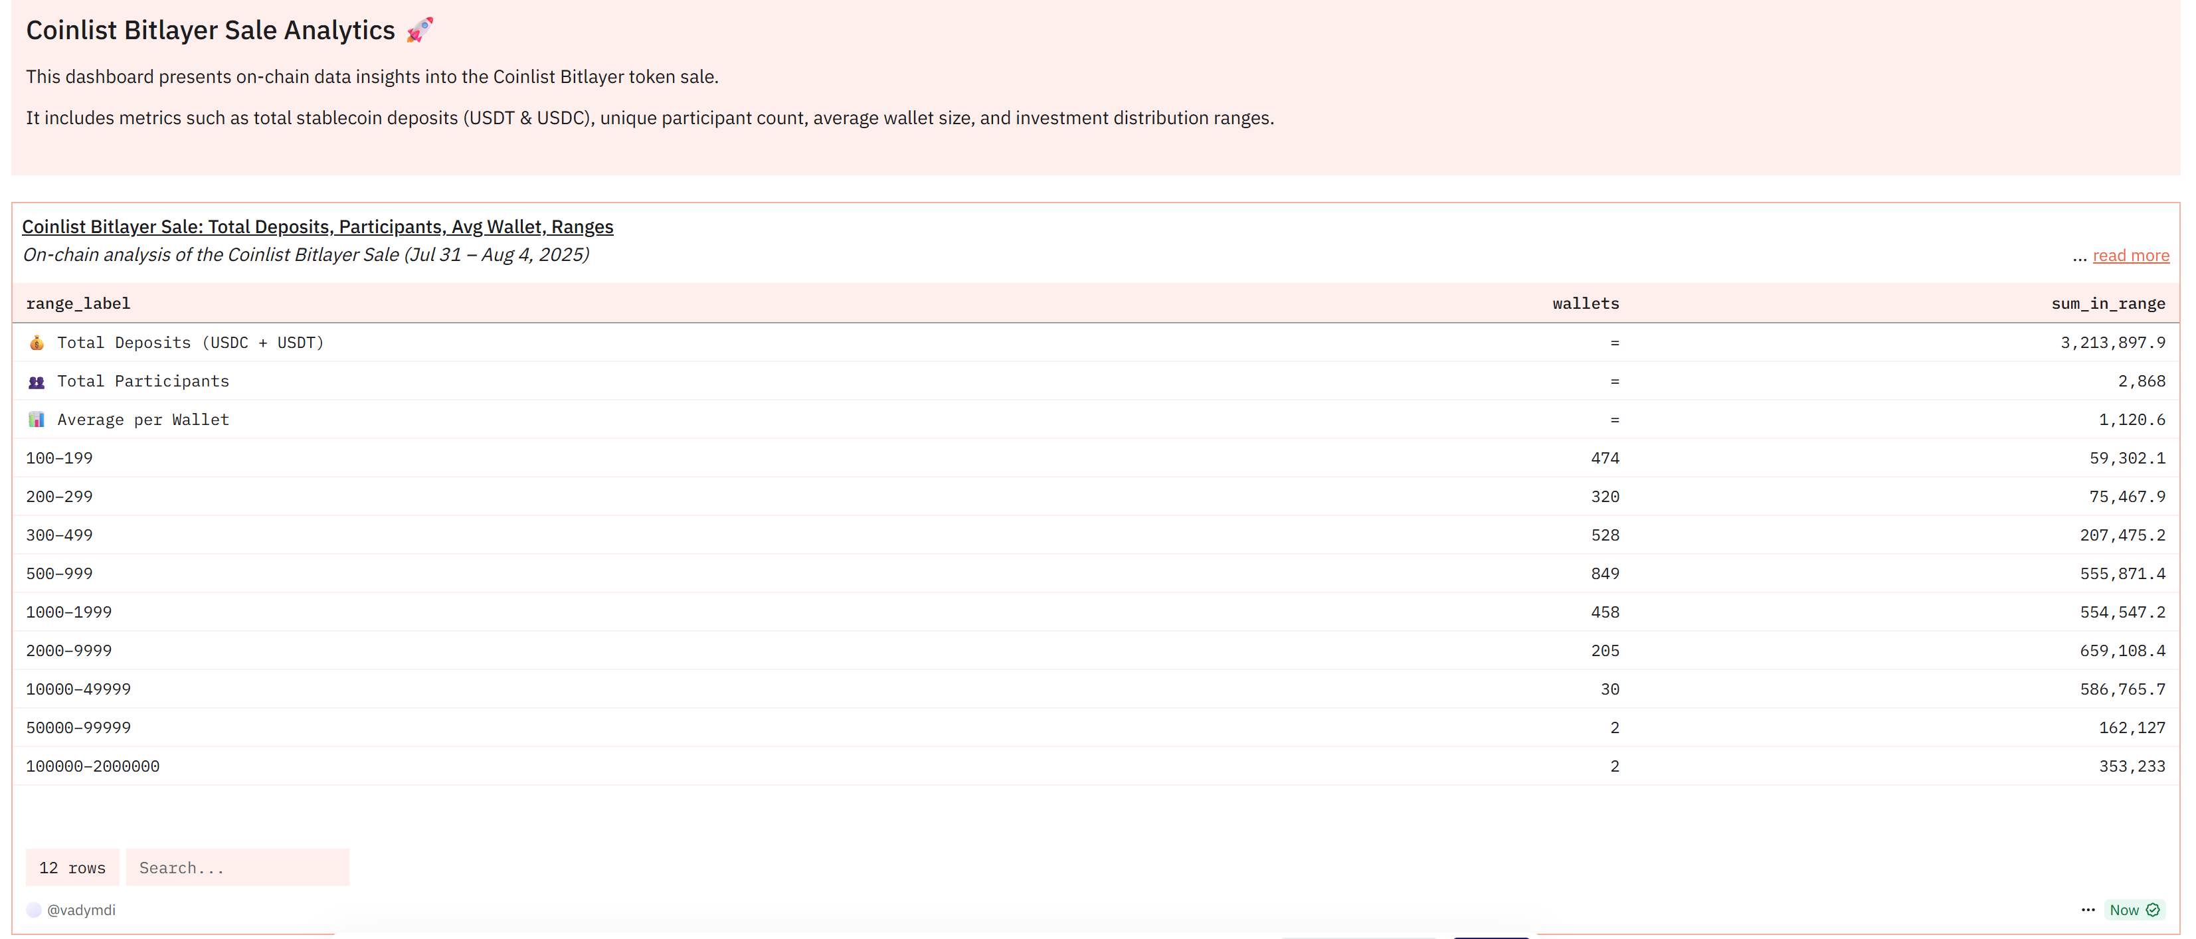Select the 500–999 range row label
The height and width of the screenshot is (939, 2196).
[x=60, y=574]
